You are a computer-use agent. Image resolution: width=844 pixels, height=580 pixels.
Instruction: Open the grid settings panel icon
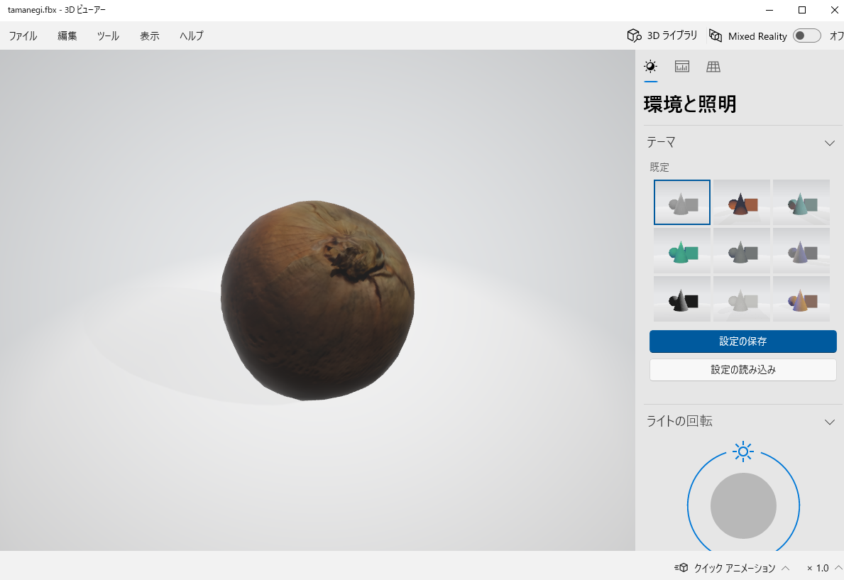click(713, 67)
